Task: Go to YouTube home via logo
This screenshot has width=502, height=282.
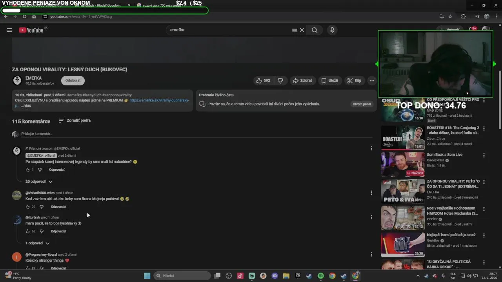Action: (x=31, y=30)
